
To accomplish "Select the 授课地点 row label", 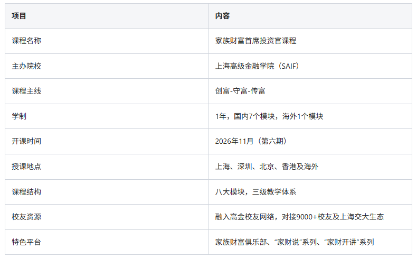I will 26,167.
